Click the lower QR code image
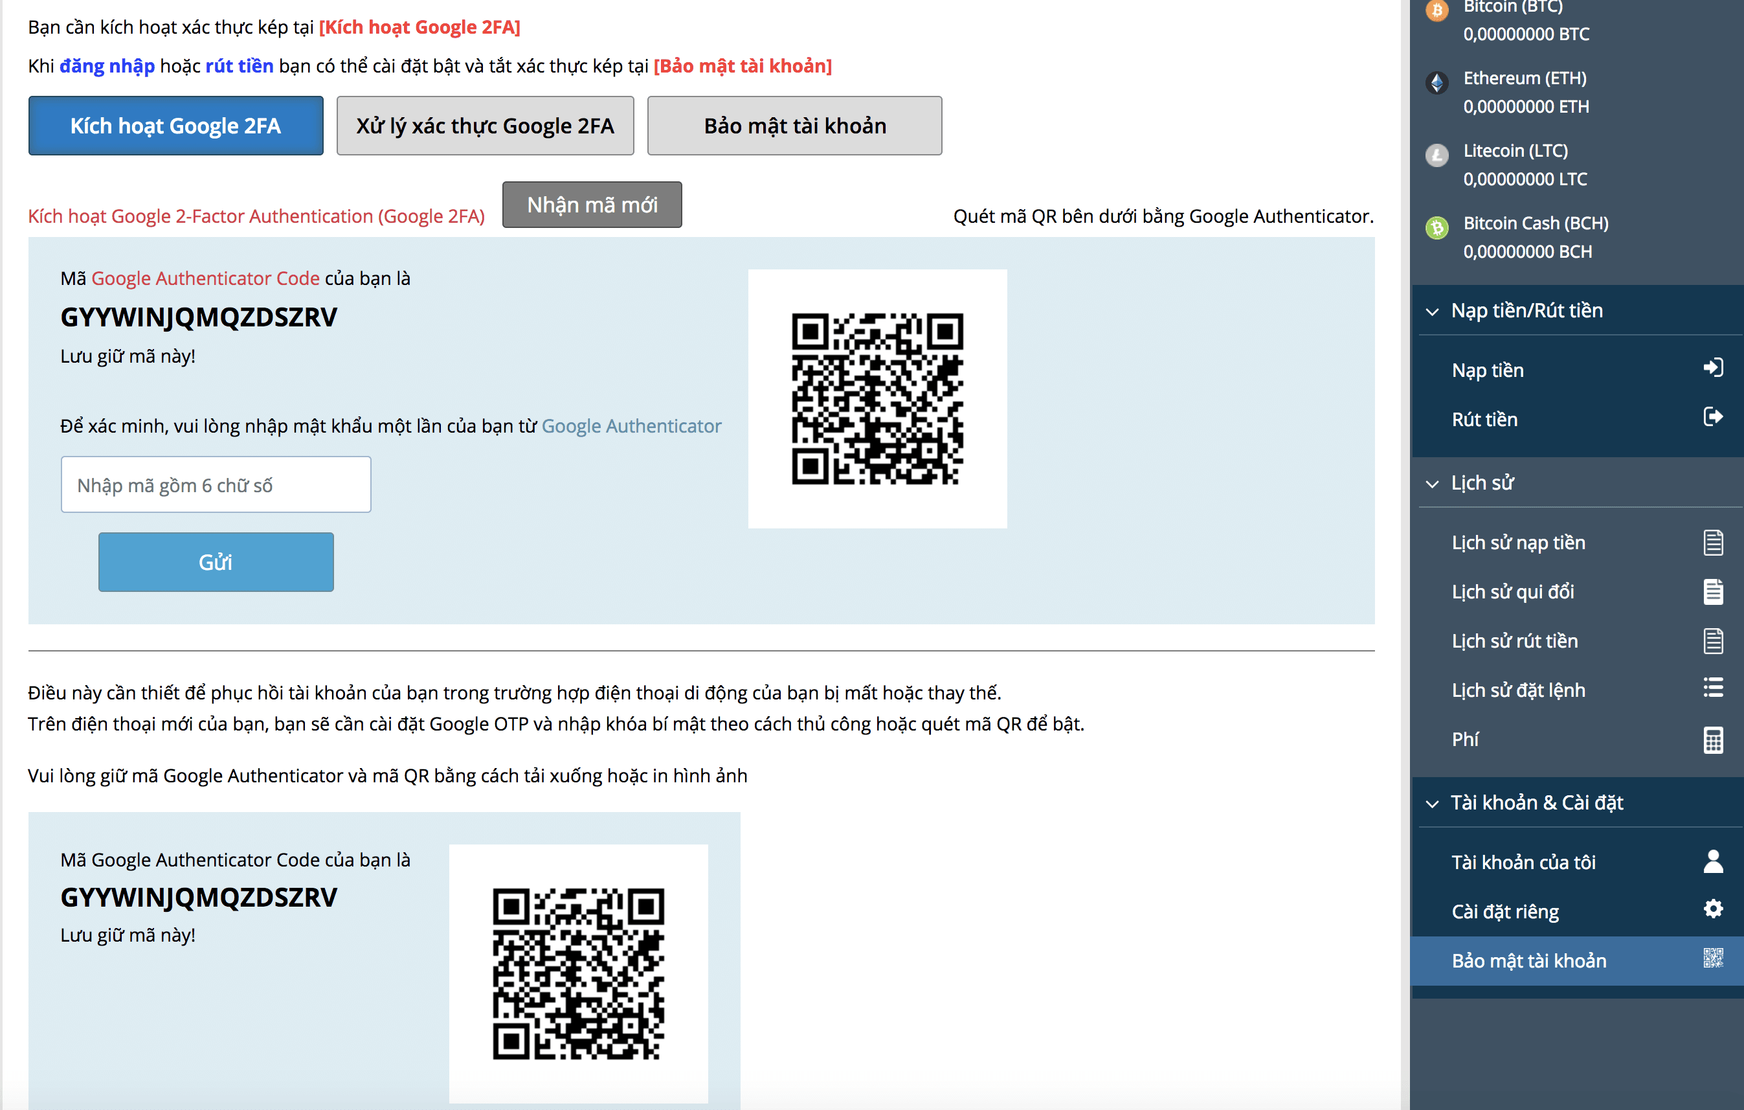The image size is (1744, 1110). (x=578, y=973)
